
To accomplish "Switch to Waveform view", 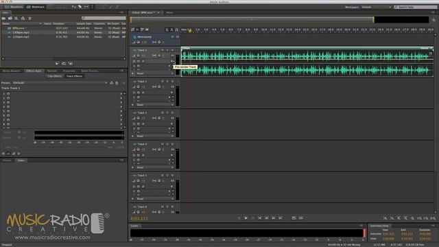I will point(13,7).
